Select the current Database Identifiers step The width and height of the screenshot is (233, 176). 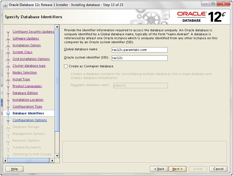click(28, 113)
